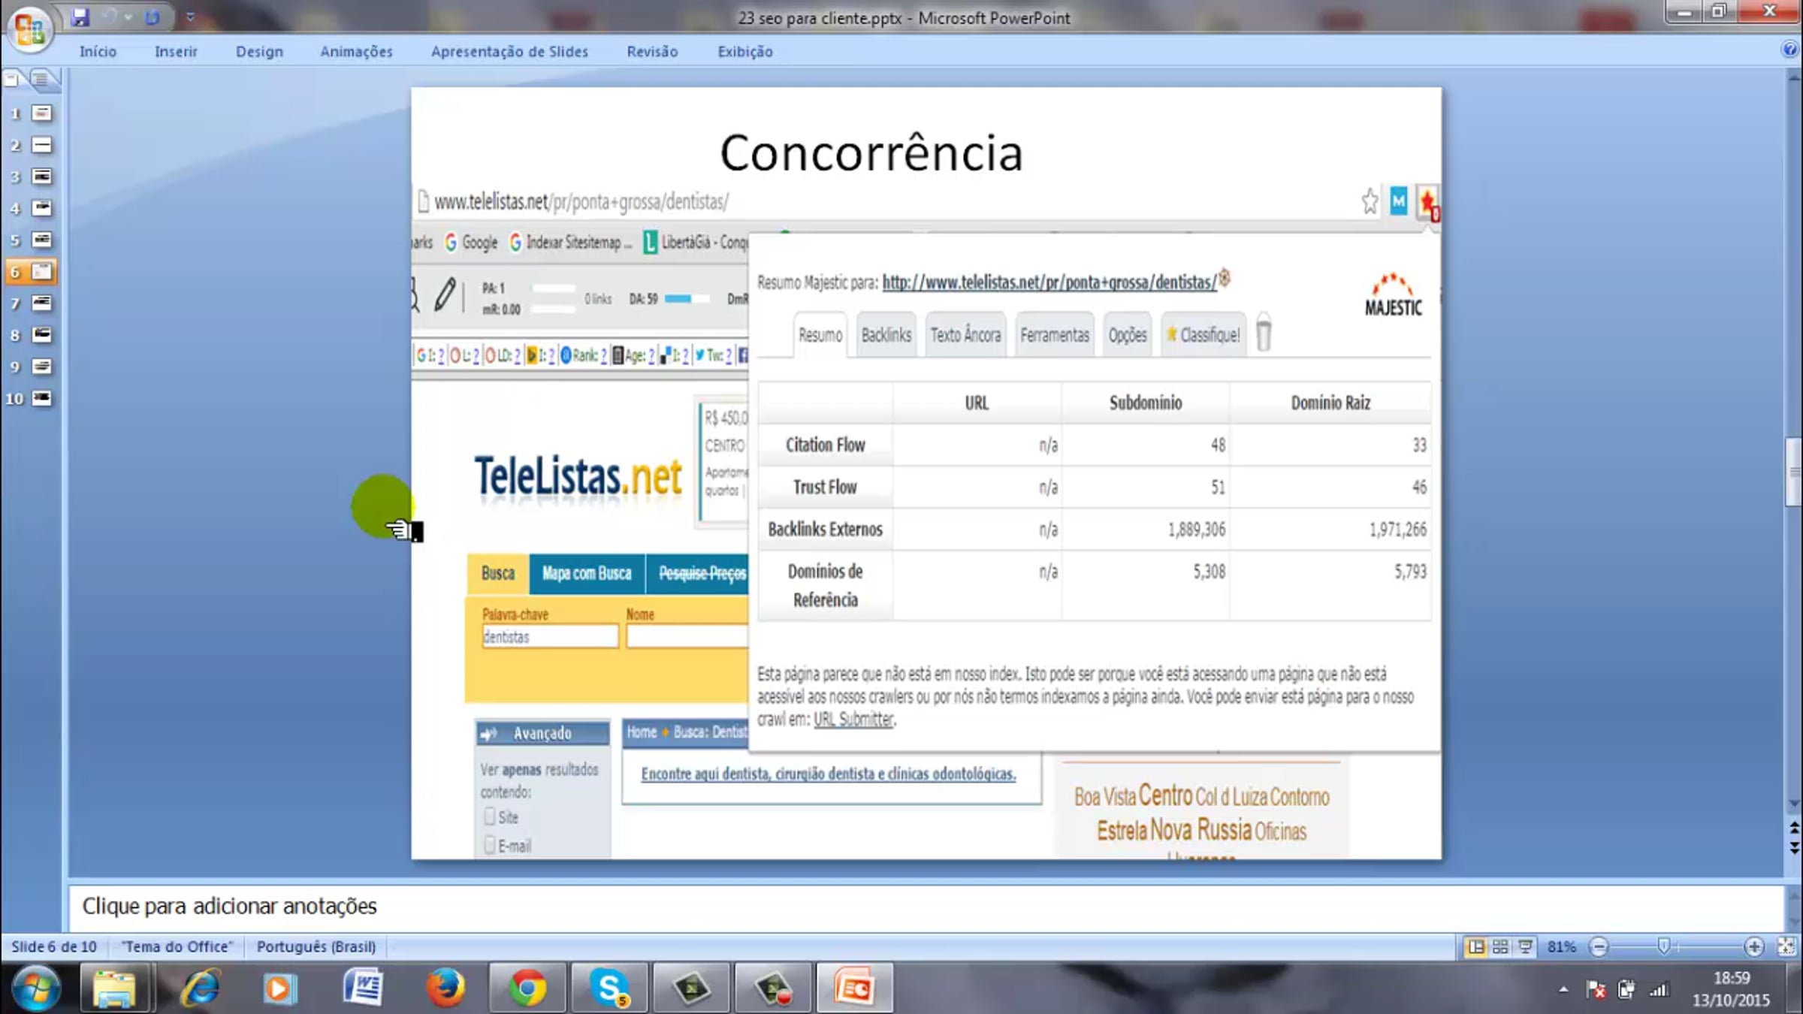Screen dimensions: 1803x1014
Task: Click the Office button orb
Action: 30,29
